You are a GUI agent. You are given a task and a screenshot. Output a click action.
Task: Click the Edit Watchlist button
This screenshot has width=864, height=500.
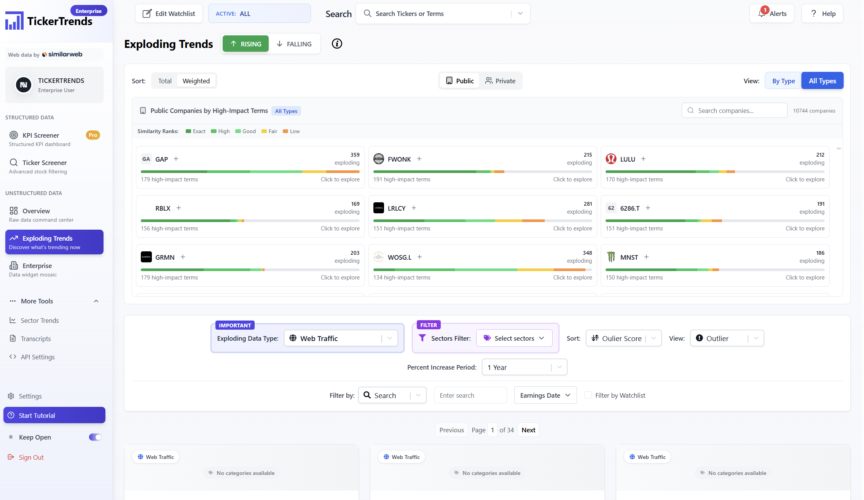tap(169, 14)
